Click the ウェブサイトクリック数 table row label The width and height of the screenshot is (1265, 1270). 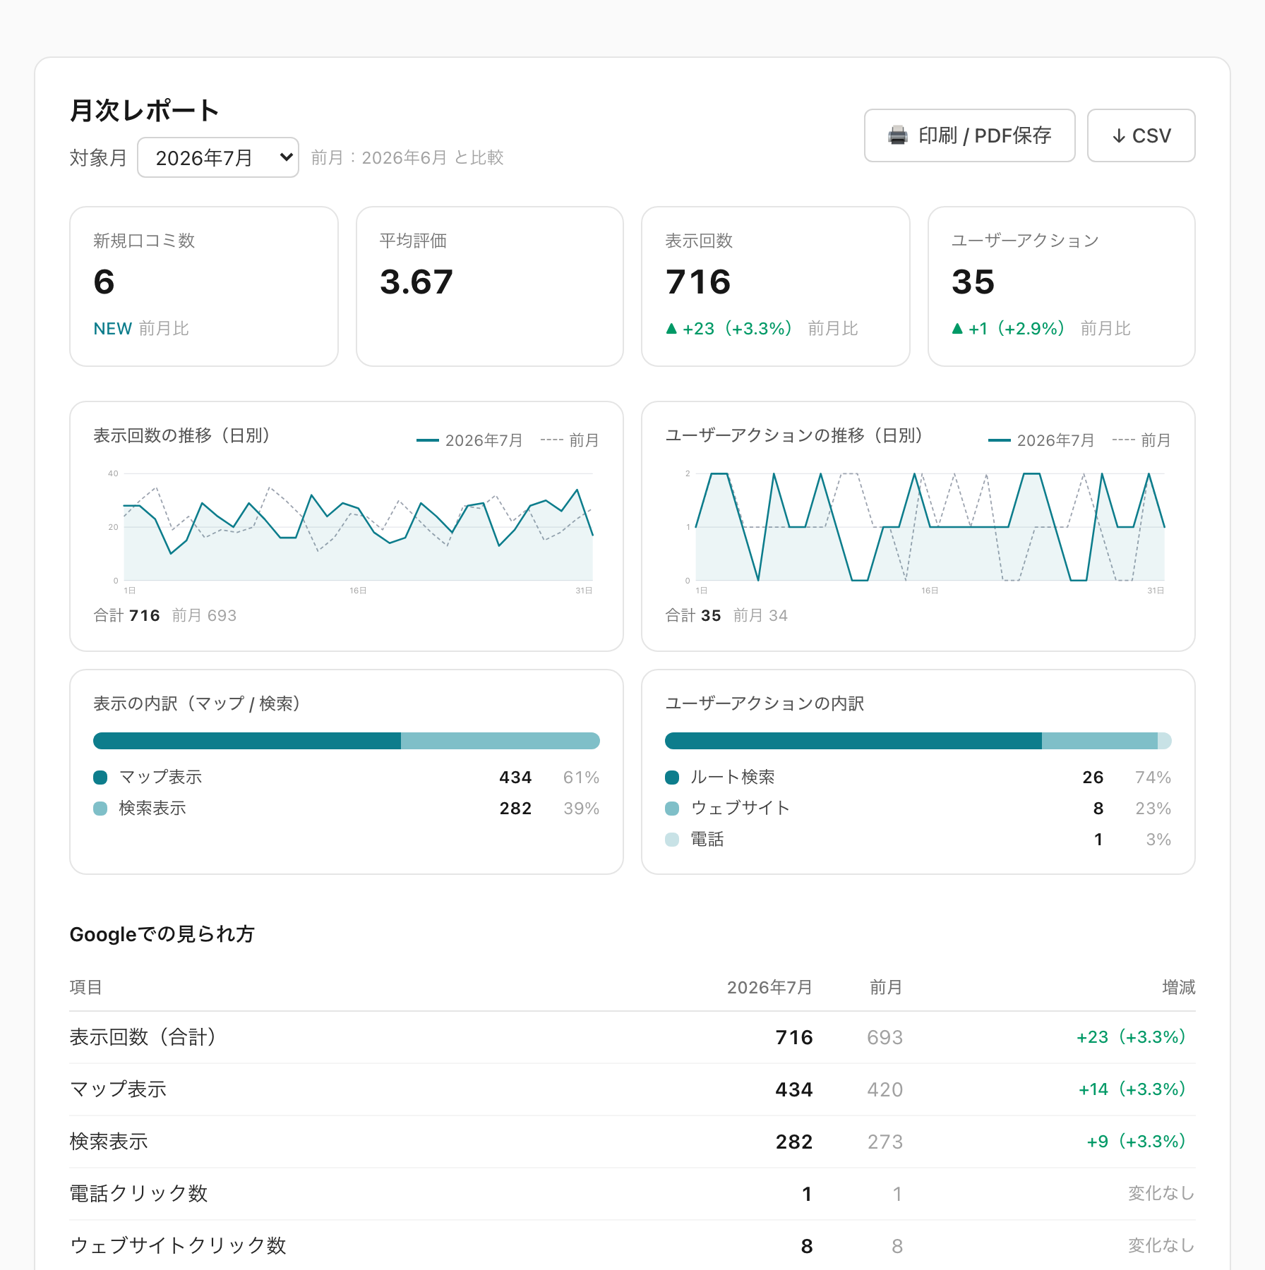coord(178,1246)
